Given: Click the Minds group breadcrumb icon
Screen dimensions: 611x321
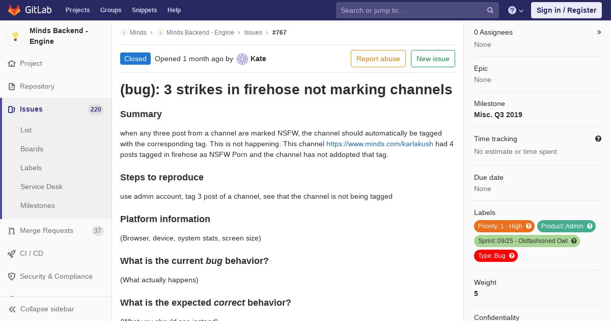Looking at the screenshot, I should [124, 33].
